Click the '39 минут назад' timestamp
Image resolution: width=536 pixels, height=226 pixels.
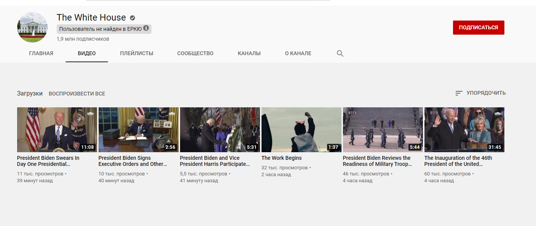click(35, 181)
